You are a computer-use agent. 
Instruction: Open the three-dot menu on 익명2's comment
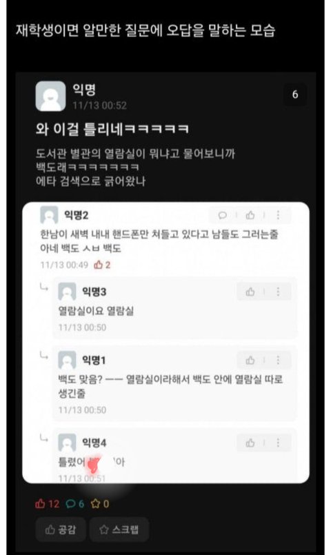[x=279, y=215]
